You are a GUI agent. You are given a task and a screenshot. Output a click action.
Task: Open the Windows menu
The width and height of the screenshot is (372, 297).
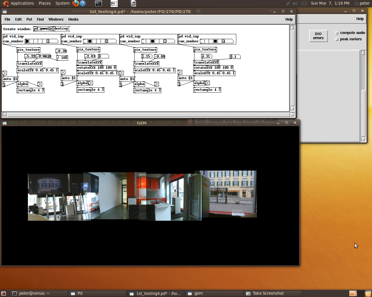[56, 19]
